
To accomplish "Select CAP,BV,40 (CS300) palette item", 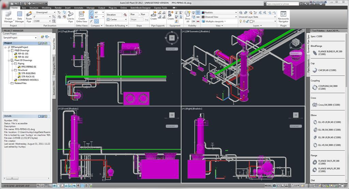I will click(x=324, y=70).
